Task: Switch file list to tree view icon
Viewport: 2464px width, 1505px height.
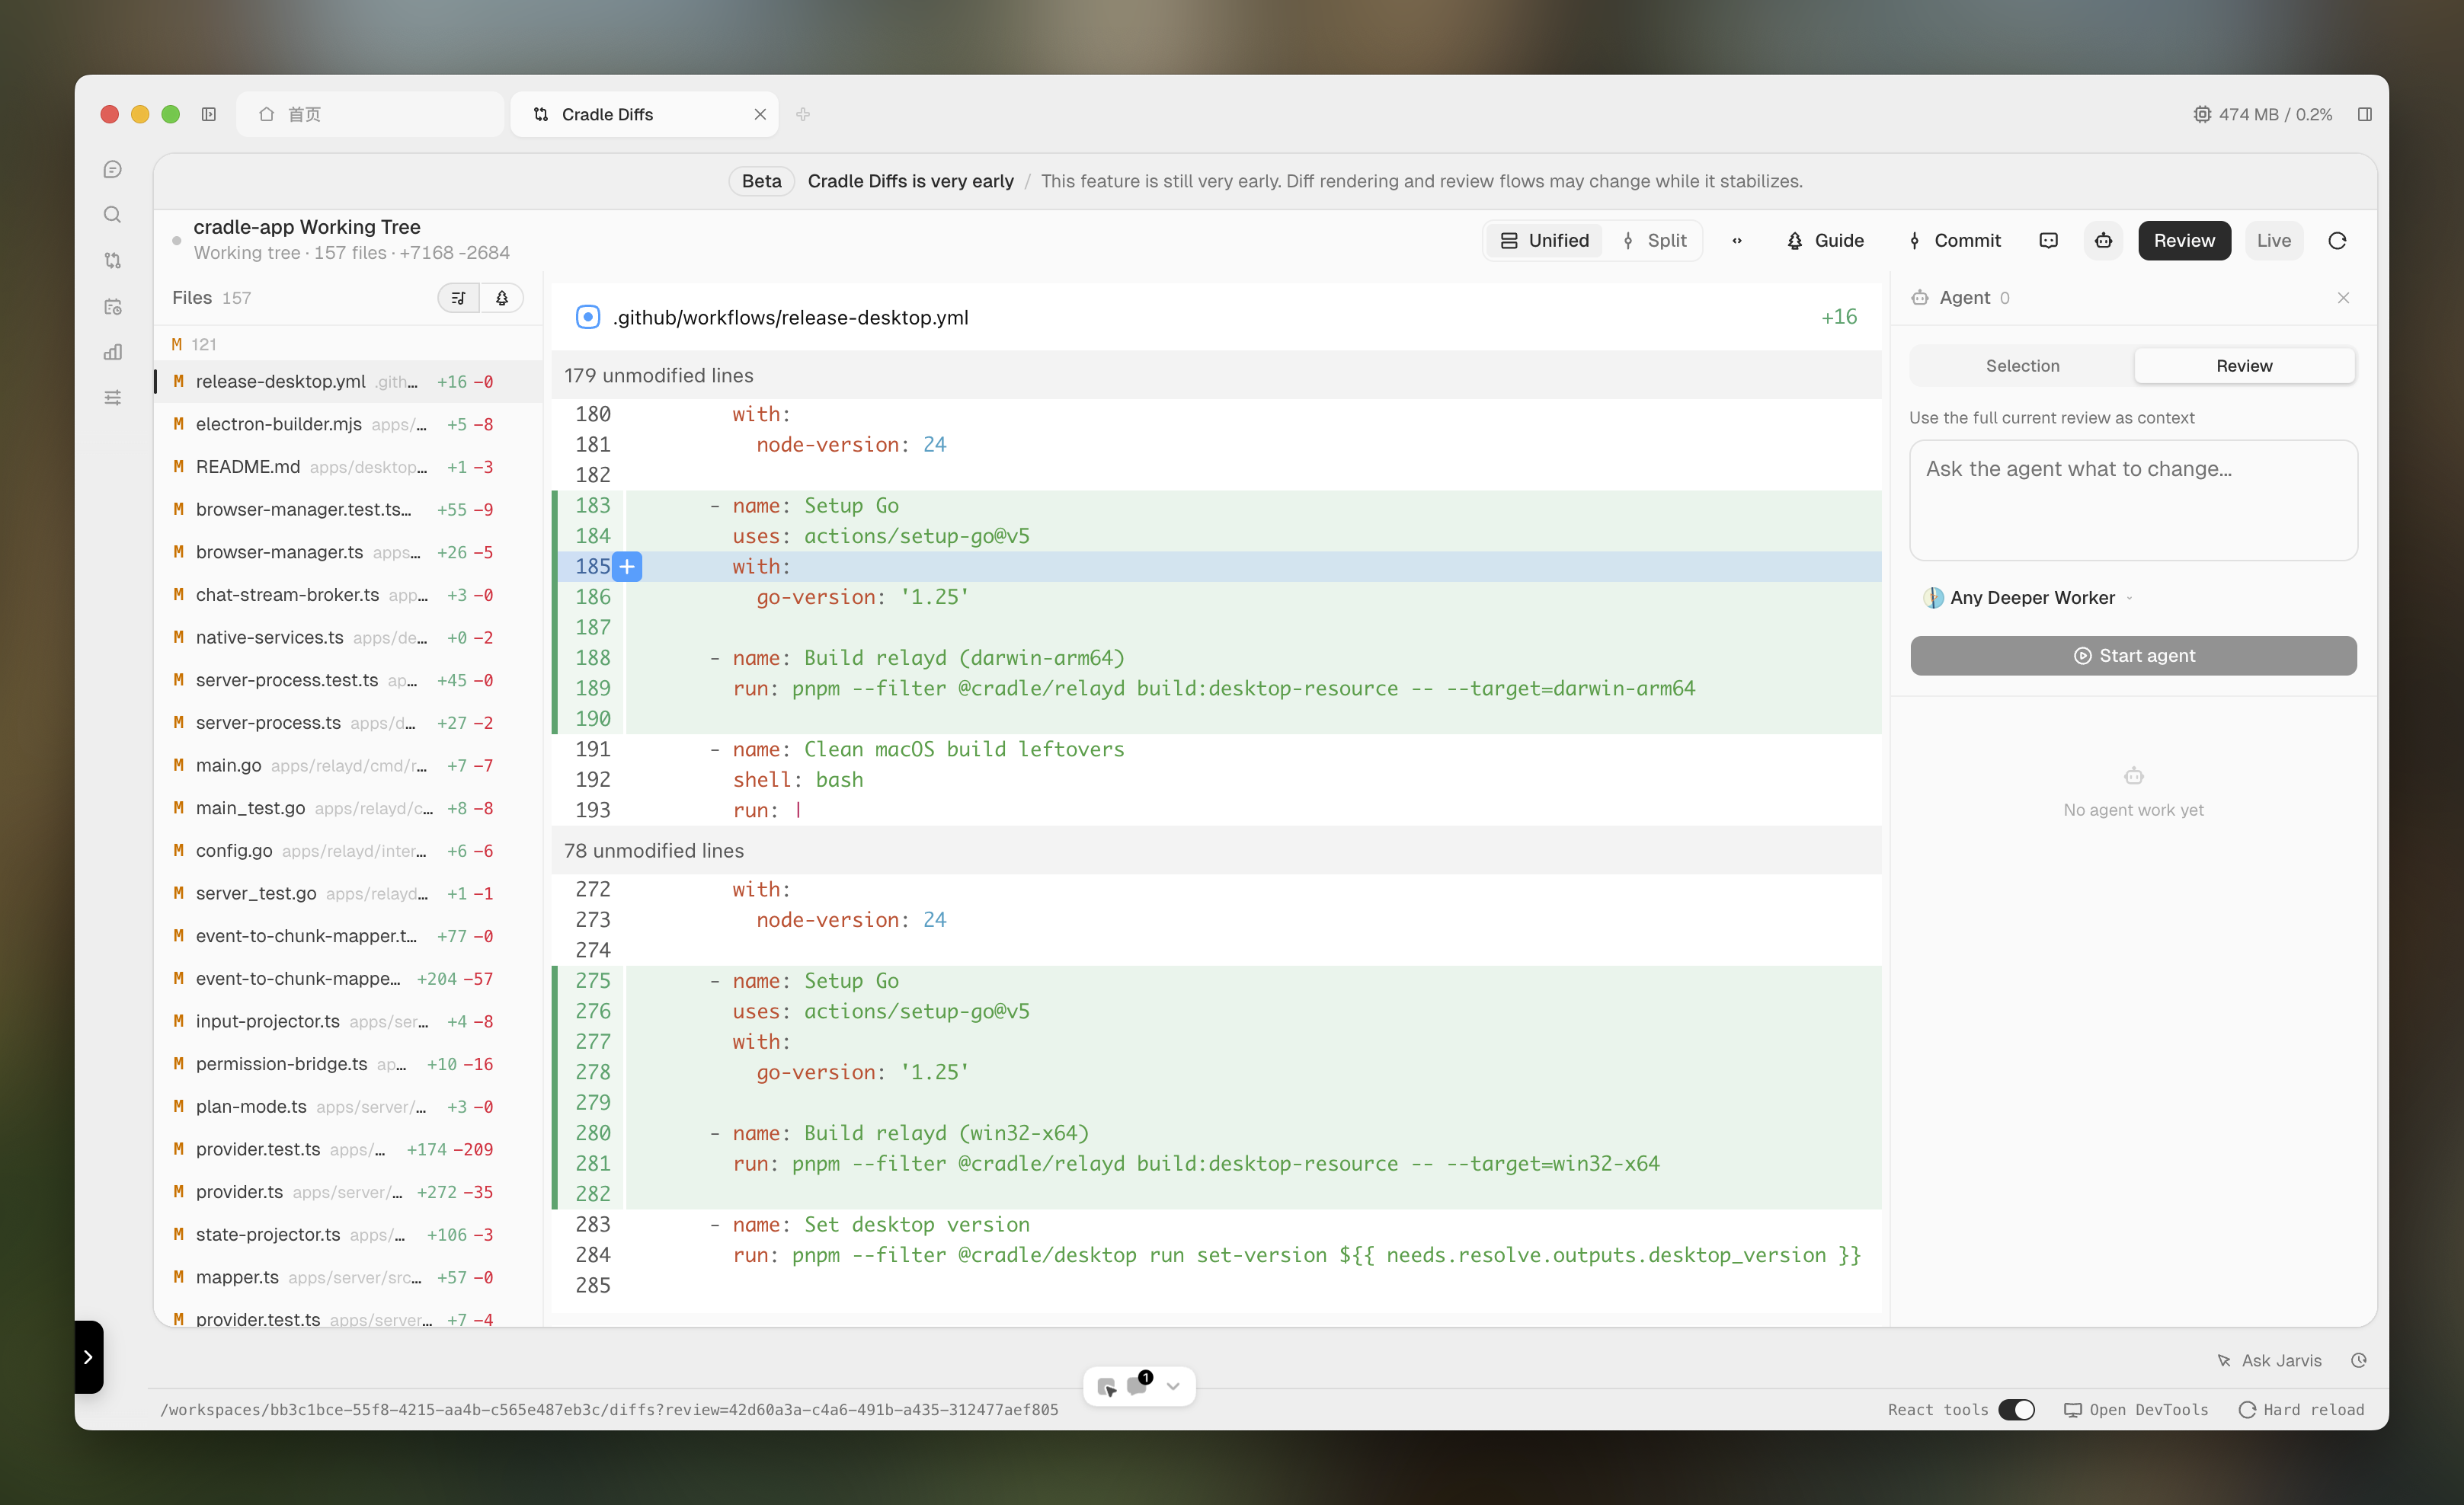Action: click(x=502, y=298)
